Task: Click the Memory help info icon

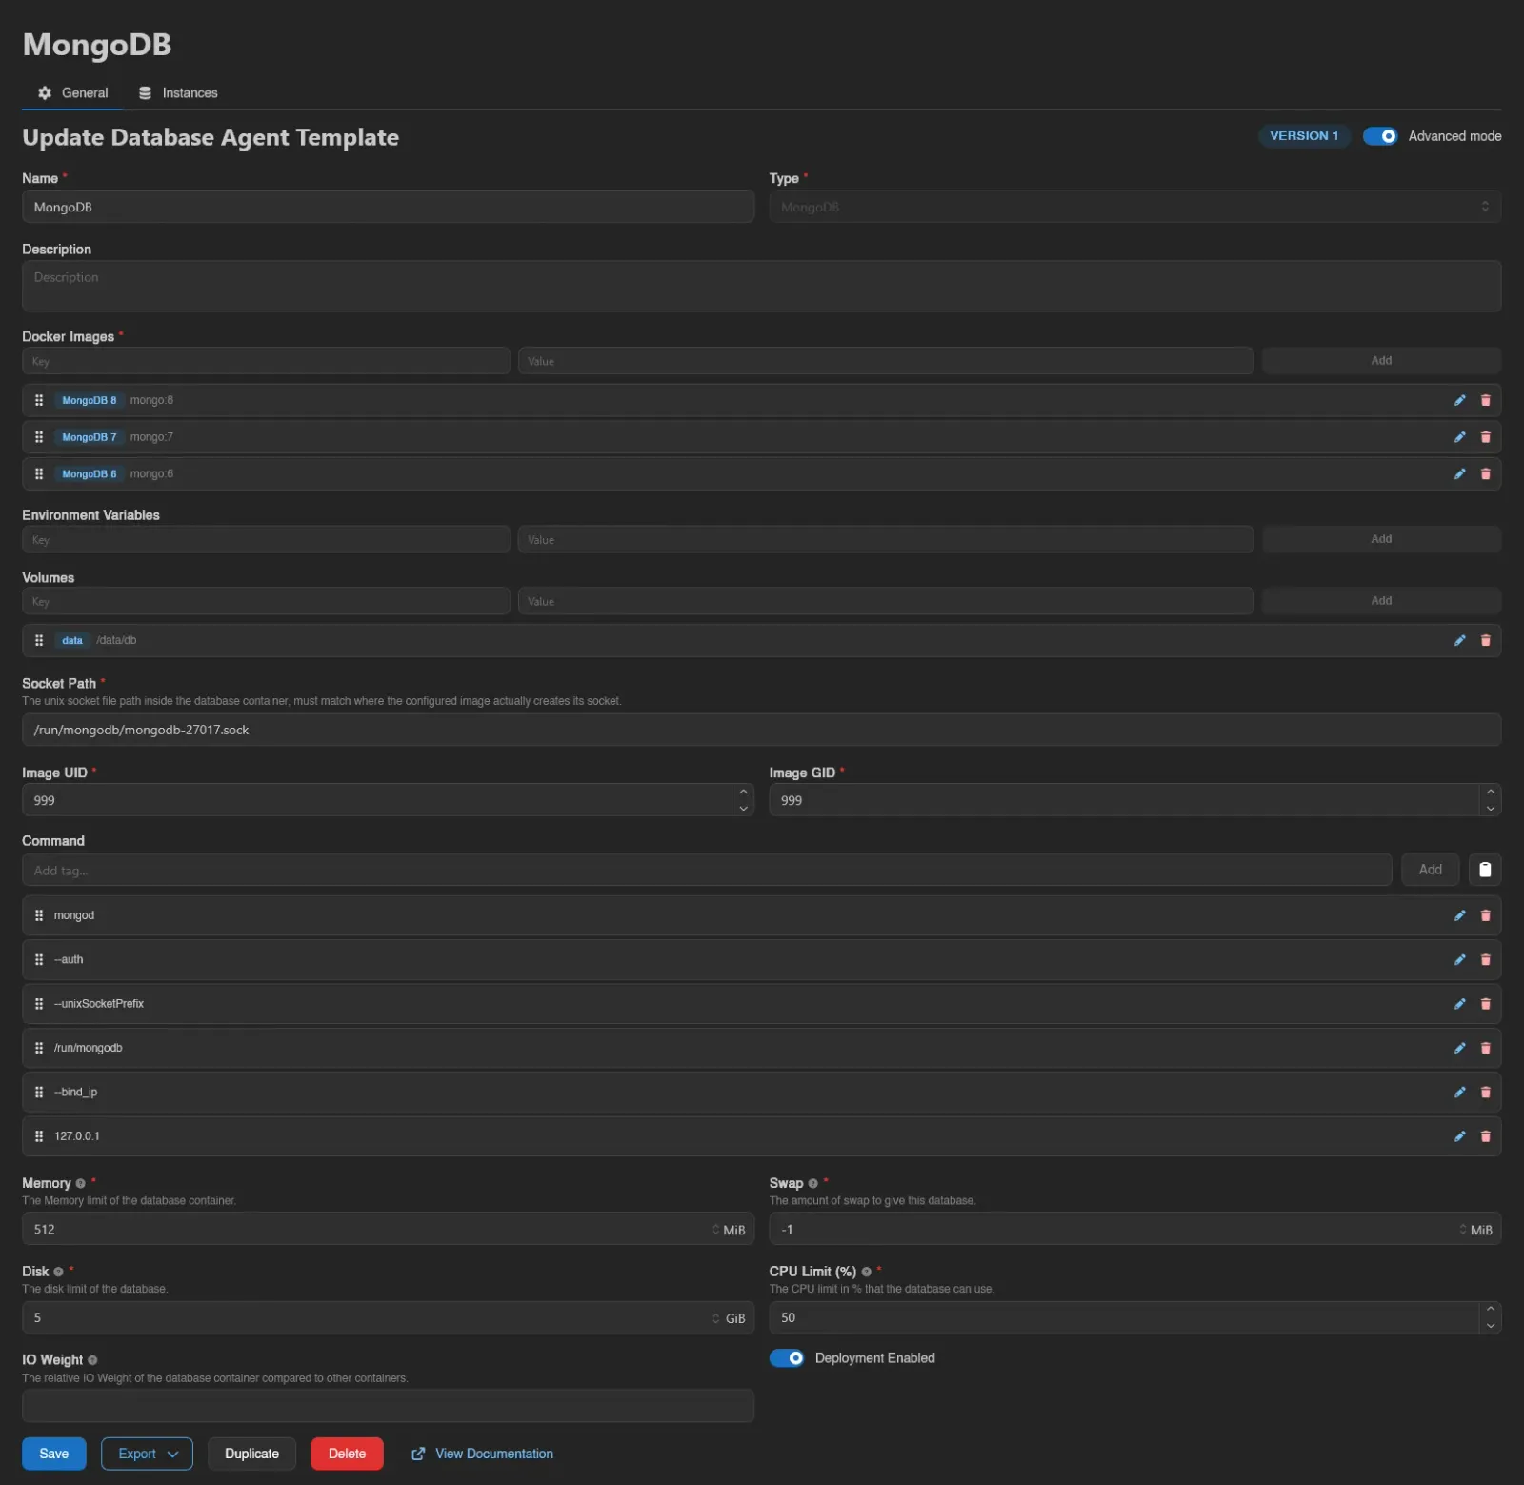Action: point(80,1184)
